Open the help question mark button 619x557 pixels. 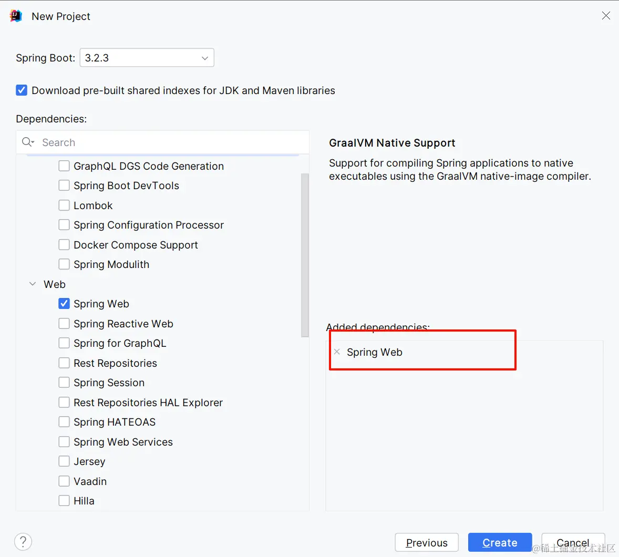[x=23, y=542]
